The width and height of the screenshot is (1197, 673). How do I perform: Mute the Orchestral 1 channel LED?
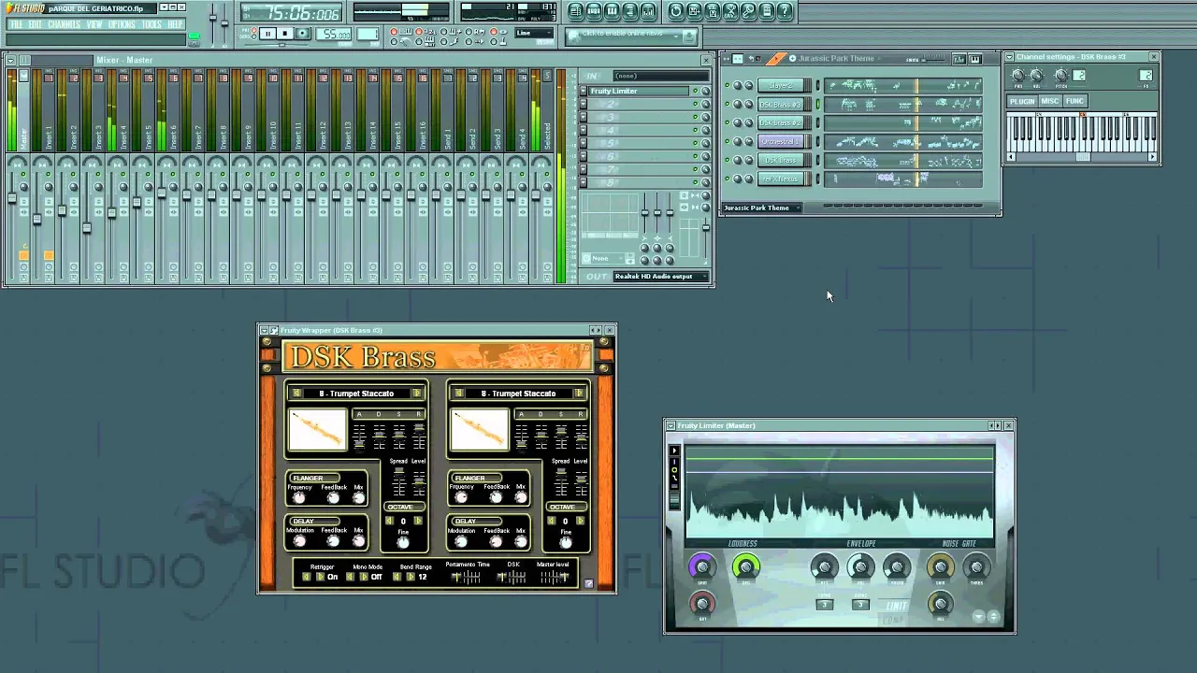tap(727, 141)
